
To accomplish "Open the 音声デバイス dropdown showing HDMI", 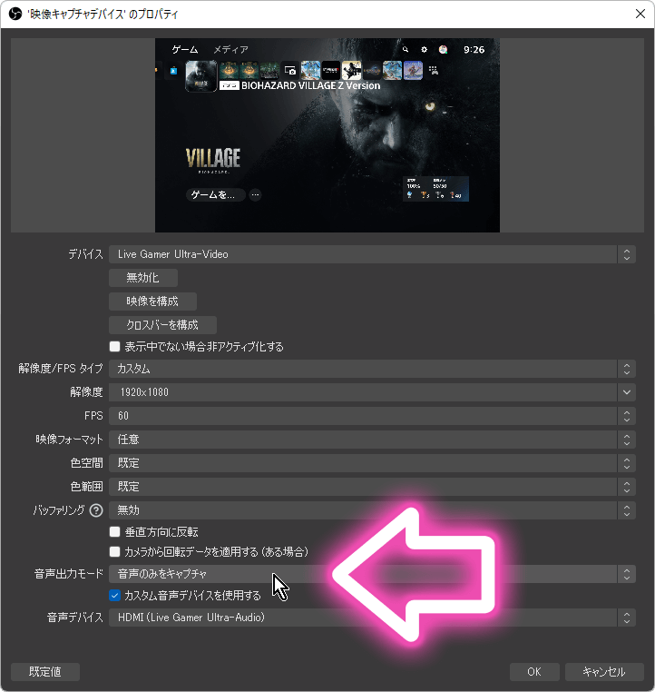I will coord(372,618).
